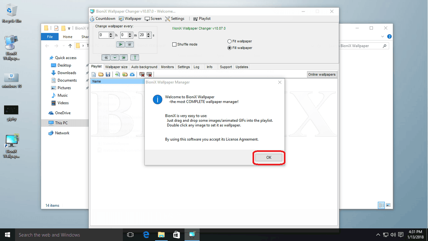The height and width of the screenshot is (241, 428).
Task: Choose the Fill wallpaper option
Action: 230,47
